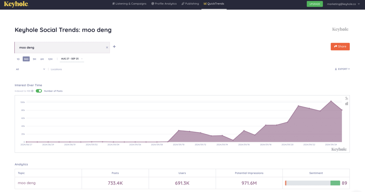Switch chart to line view icon
The height and width of the screenshot is (192, 365).
346,98
